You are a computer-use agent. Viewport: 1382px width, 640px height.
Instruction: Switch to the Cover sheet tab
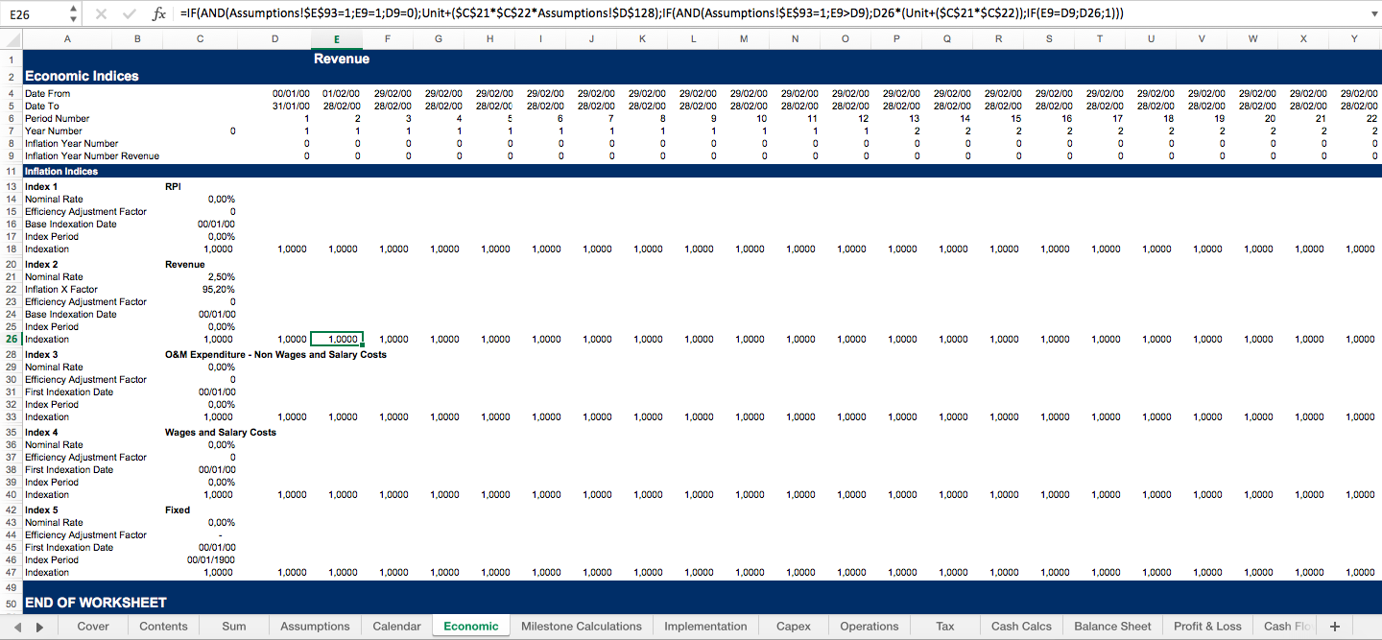[93, 627]
